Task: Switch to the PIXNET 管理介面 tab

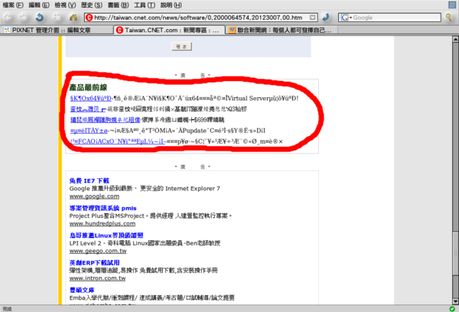Action: coord(57,30)
